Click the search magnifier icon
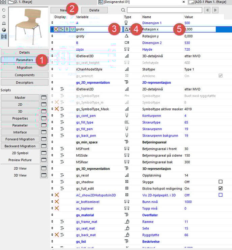This screenshot has height=250, width=232. [123, 10]
